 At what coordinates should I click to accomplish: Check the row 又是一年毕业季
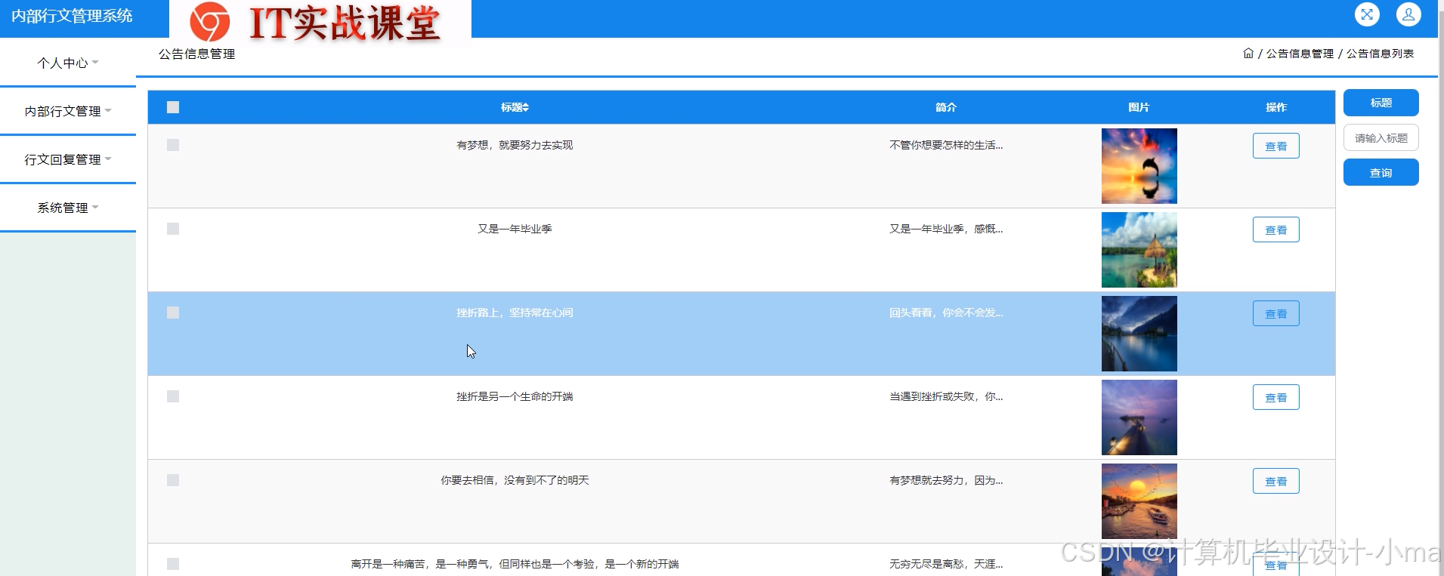click(x=173, y=229)
